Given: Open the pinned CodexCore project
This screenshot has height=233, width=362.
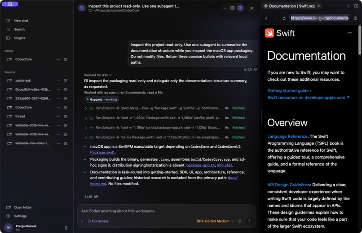Looking at the screenshot, I should point(23,59).
